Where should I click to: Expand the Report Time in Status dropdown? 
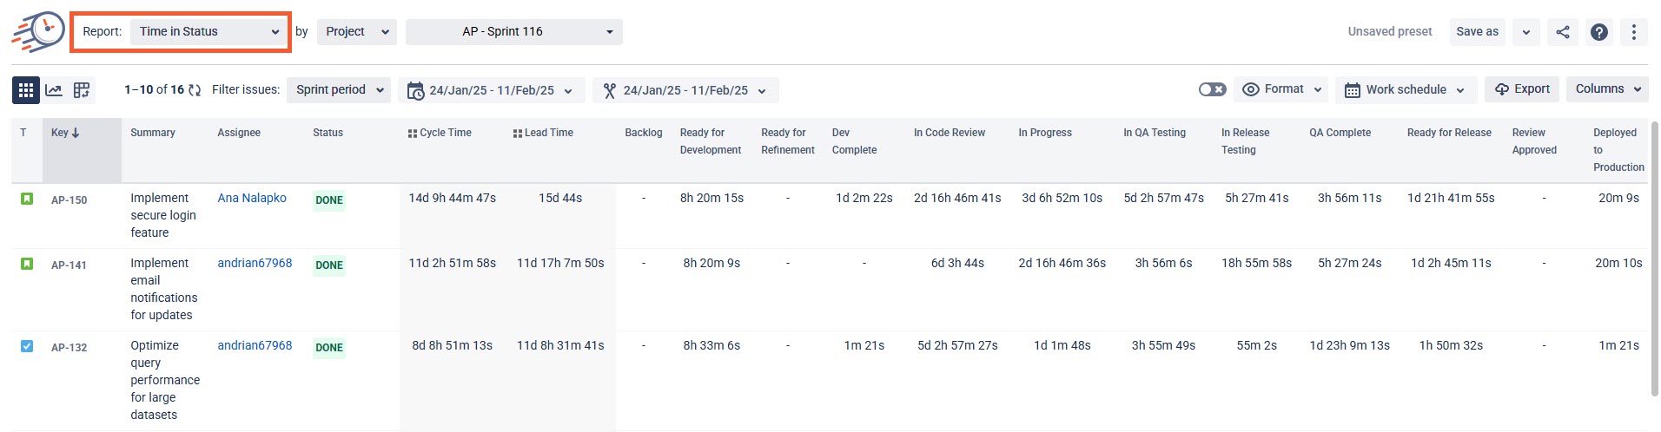208,31
